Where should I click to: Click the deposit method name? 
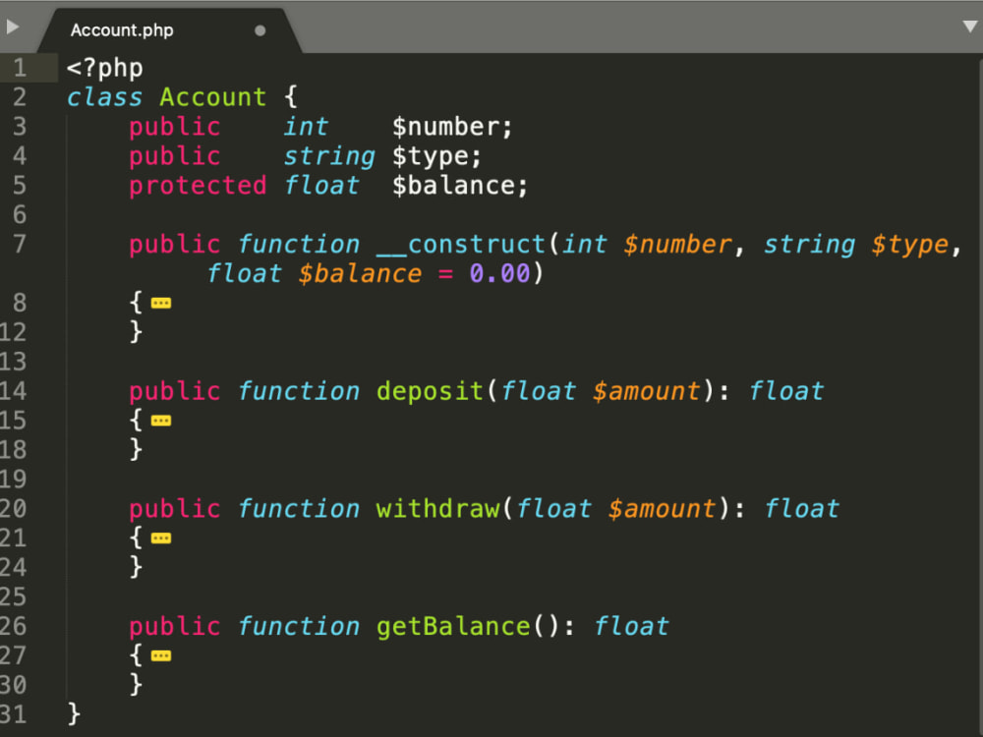431,392
